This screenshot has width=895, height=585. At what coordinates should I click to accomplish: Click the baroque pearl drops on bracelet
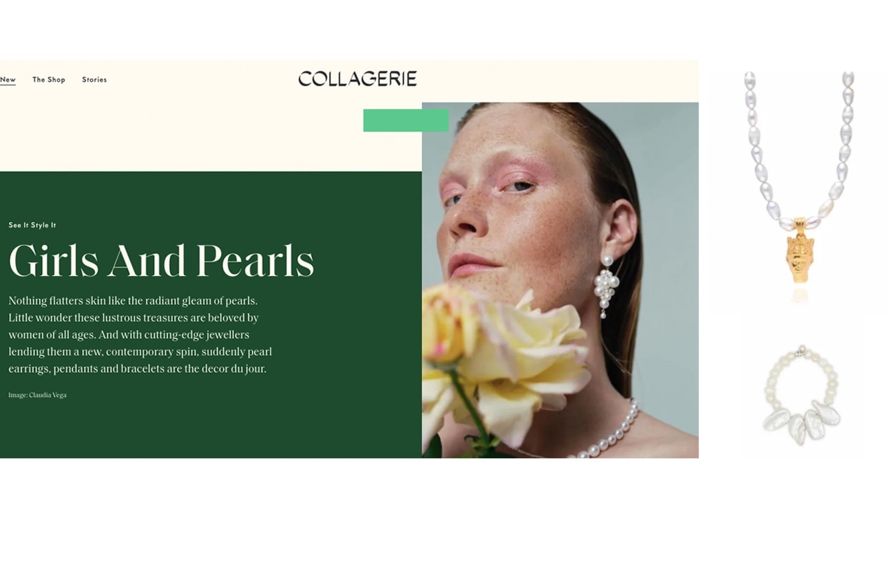801,421
